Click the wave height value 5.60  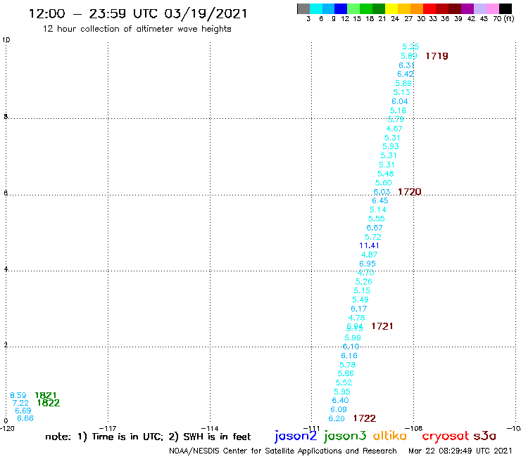coord(384,183)
